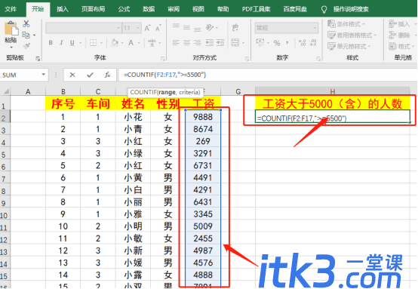Increase indent icon
This screenshot has height=289, width=418.
[220, 43]
